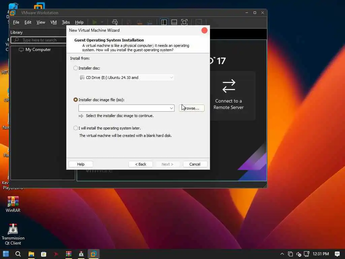Viewport: 345px width, 259px height.
Task: Click the search magnifier in Library
Action: point(17,40)
